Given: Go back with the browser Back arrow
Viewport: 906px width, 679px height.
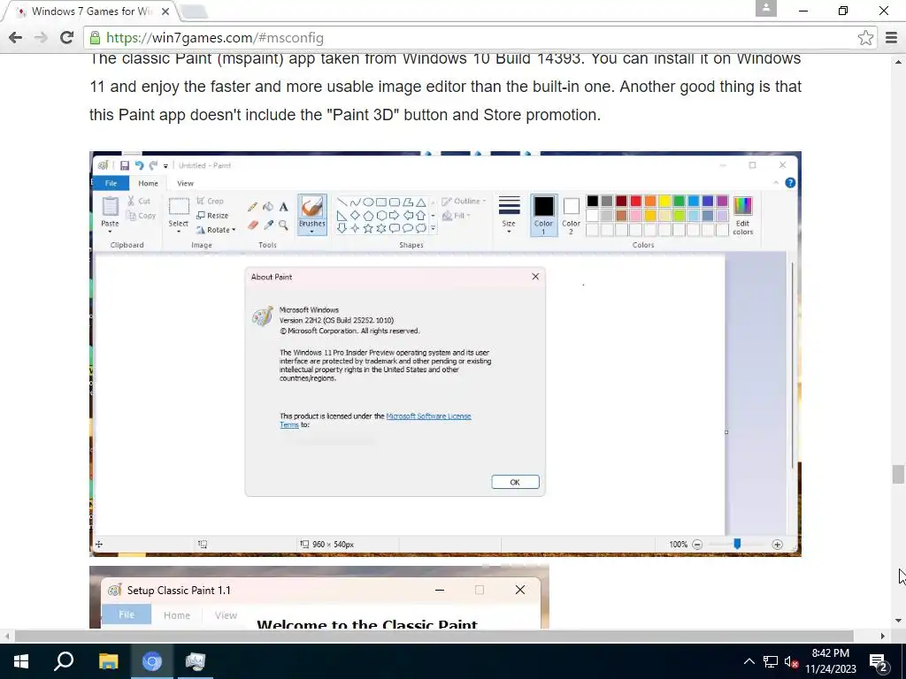Looking at the screenshot, I should point(16,38).
